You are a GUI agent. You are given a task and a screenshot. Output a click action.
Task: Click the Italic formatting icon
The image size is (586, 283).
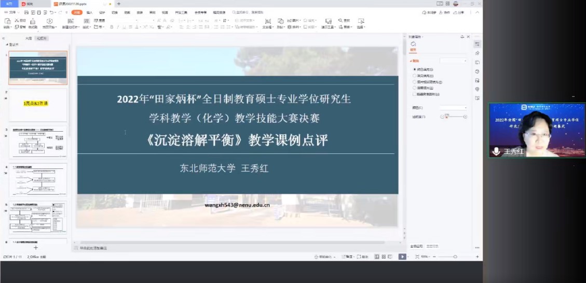coord(118,27)
